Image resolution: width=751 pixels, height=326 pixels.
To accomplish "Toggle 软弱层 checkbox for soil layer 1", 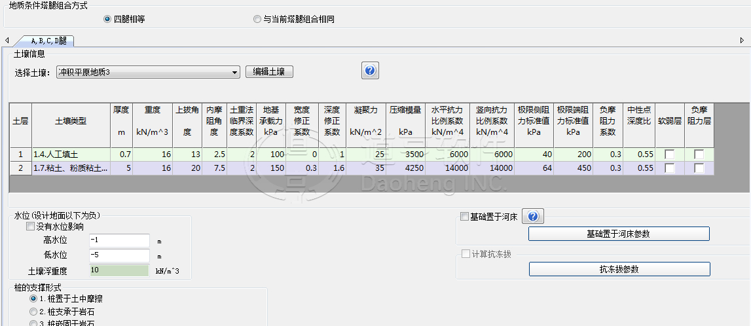I will pyautogui.click(x=670, y=154).
